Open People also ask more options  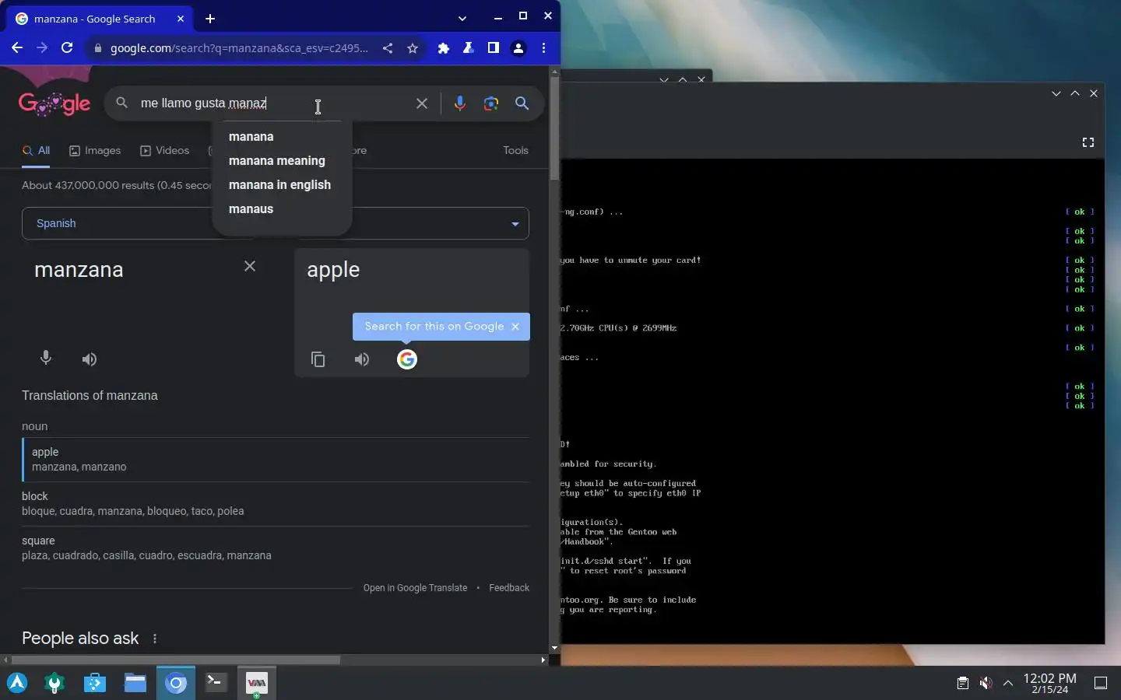coord(155,639)
